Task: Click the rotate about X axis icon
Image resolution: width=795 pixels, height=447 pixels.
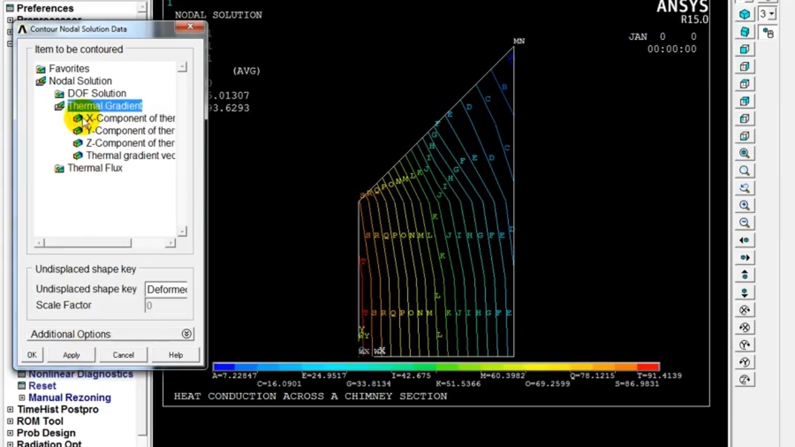Action: 745,310
